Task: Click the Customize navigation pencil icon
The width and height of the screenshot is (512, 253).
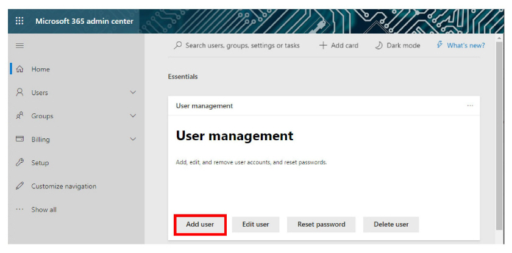Action: [x=20, y=186]
